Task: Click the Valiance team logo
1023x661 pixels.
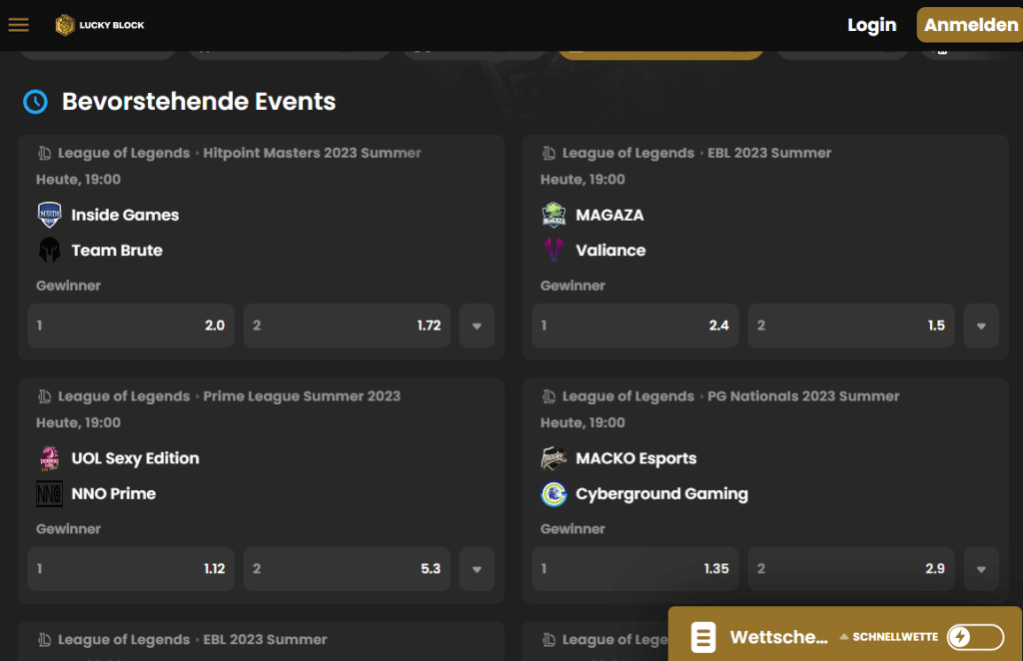Action: point(553,250)
